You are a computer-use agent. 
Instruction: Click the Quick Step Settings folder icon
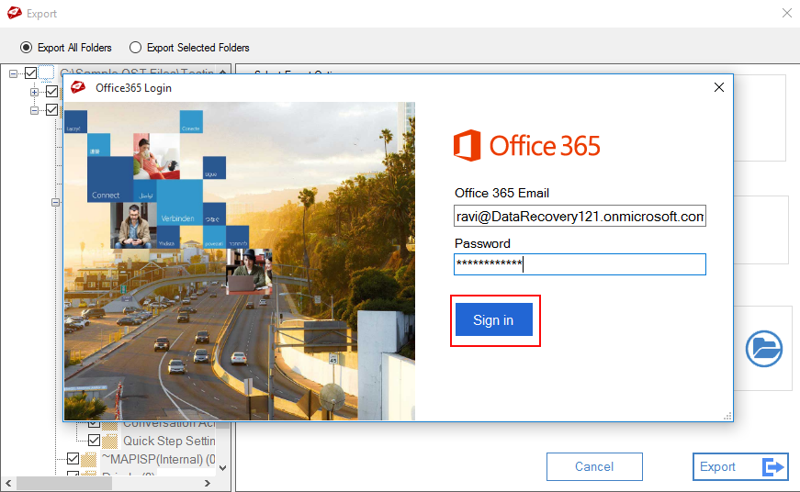110,440
